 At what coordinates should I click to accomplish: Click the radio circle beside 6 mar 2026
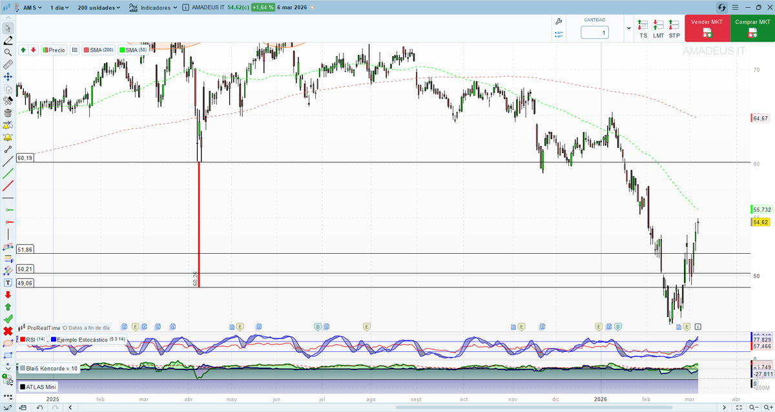[x=311, y=8]
